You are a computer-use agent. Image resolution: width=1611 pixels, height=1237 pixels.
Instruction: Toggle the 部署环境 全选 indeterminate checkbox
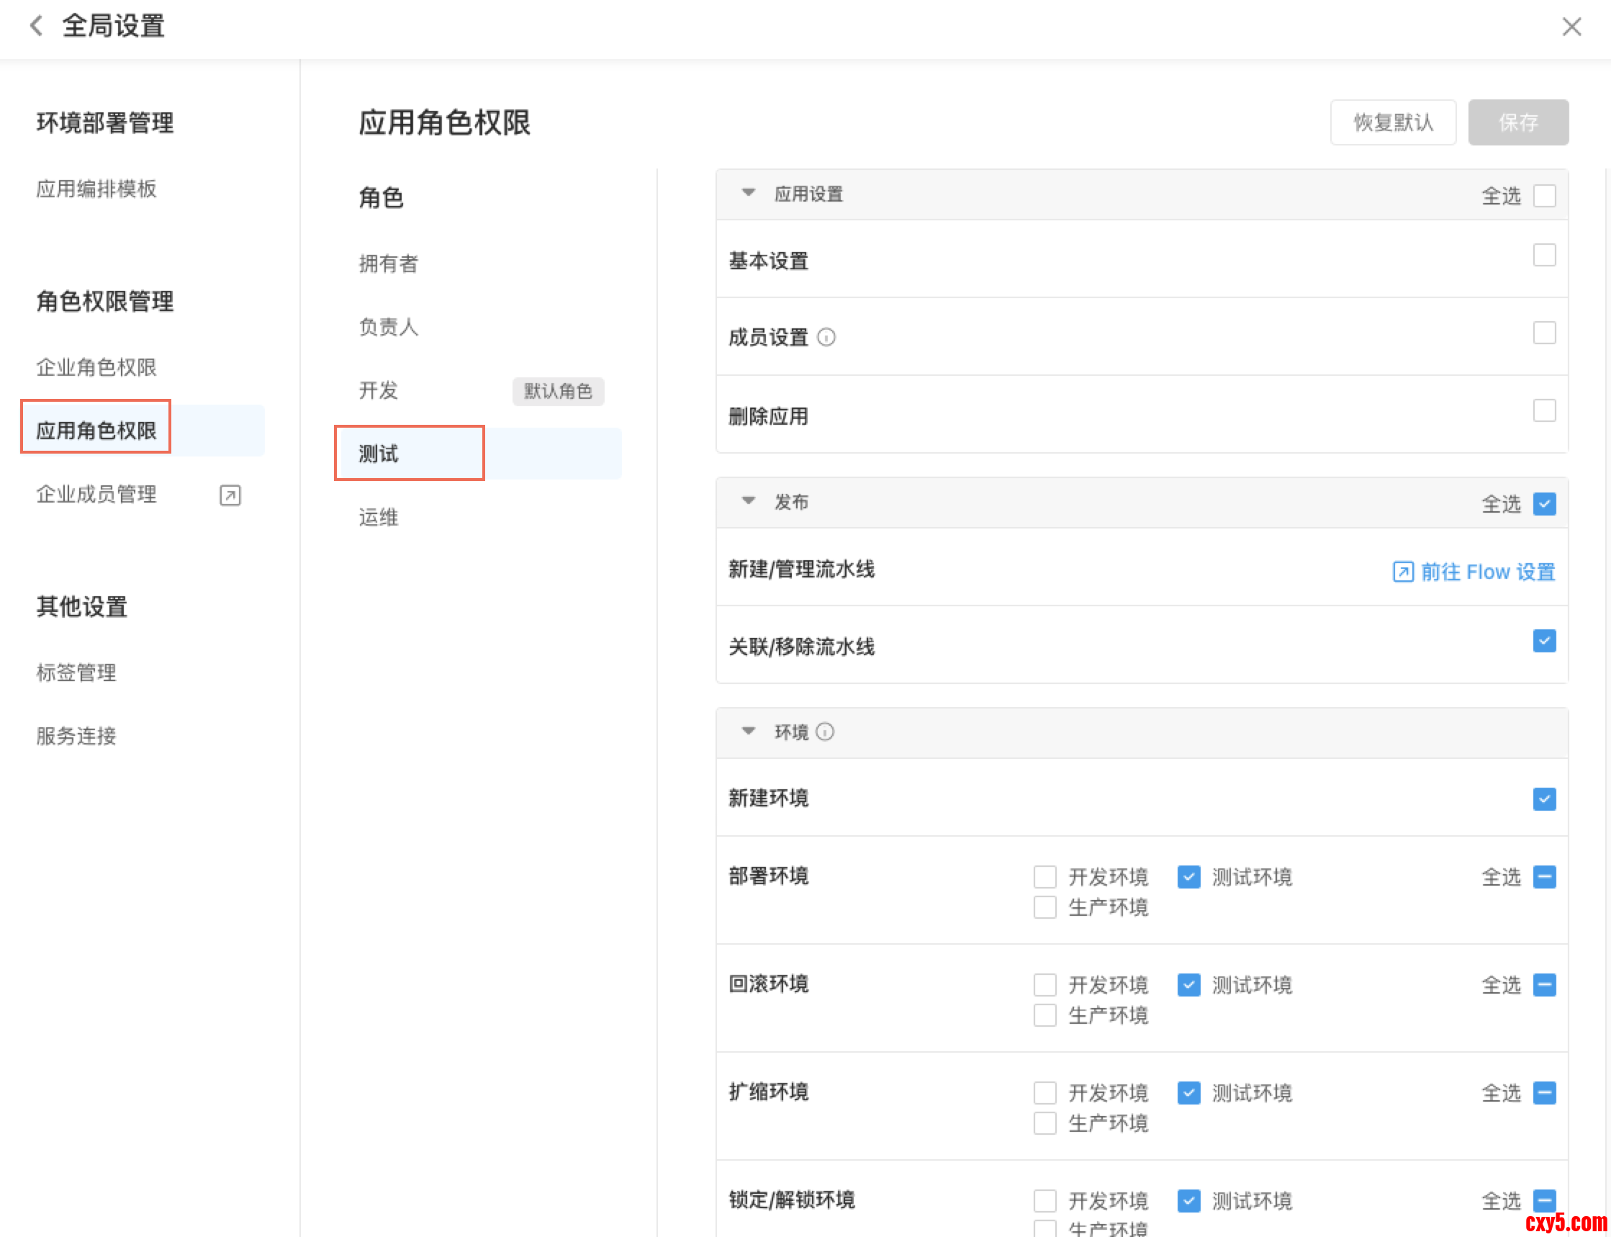(1543, 877)
